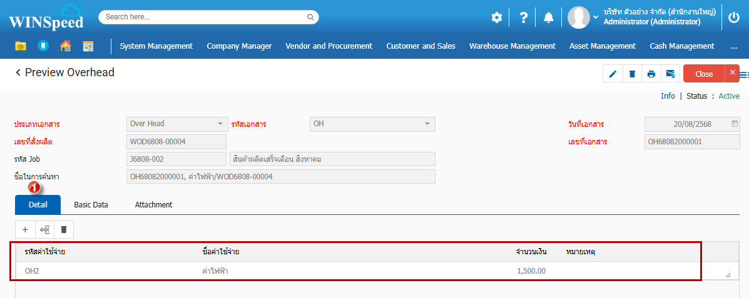Expand the user profile chevron
The height and width of the screenshot is (298, 749).
596,17
